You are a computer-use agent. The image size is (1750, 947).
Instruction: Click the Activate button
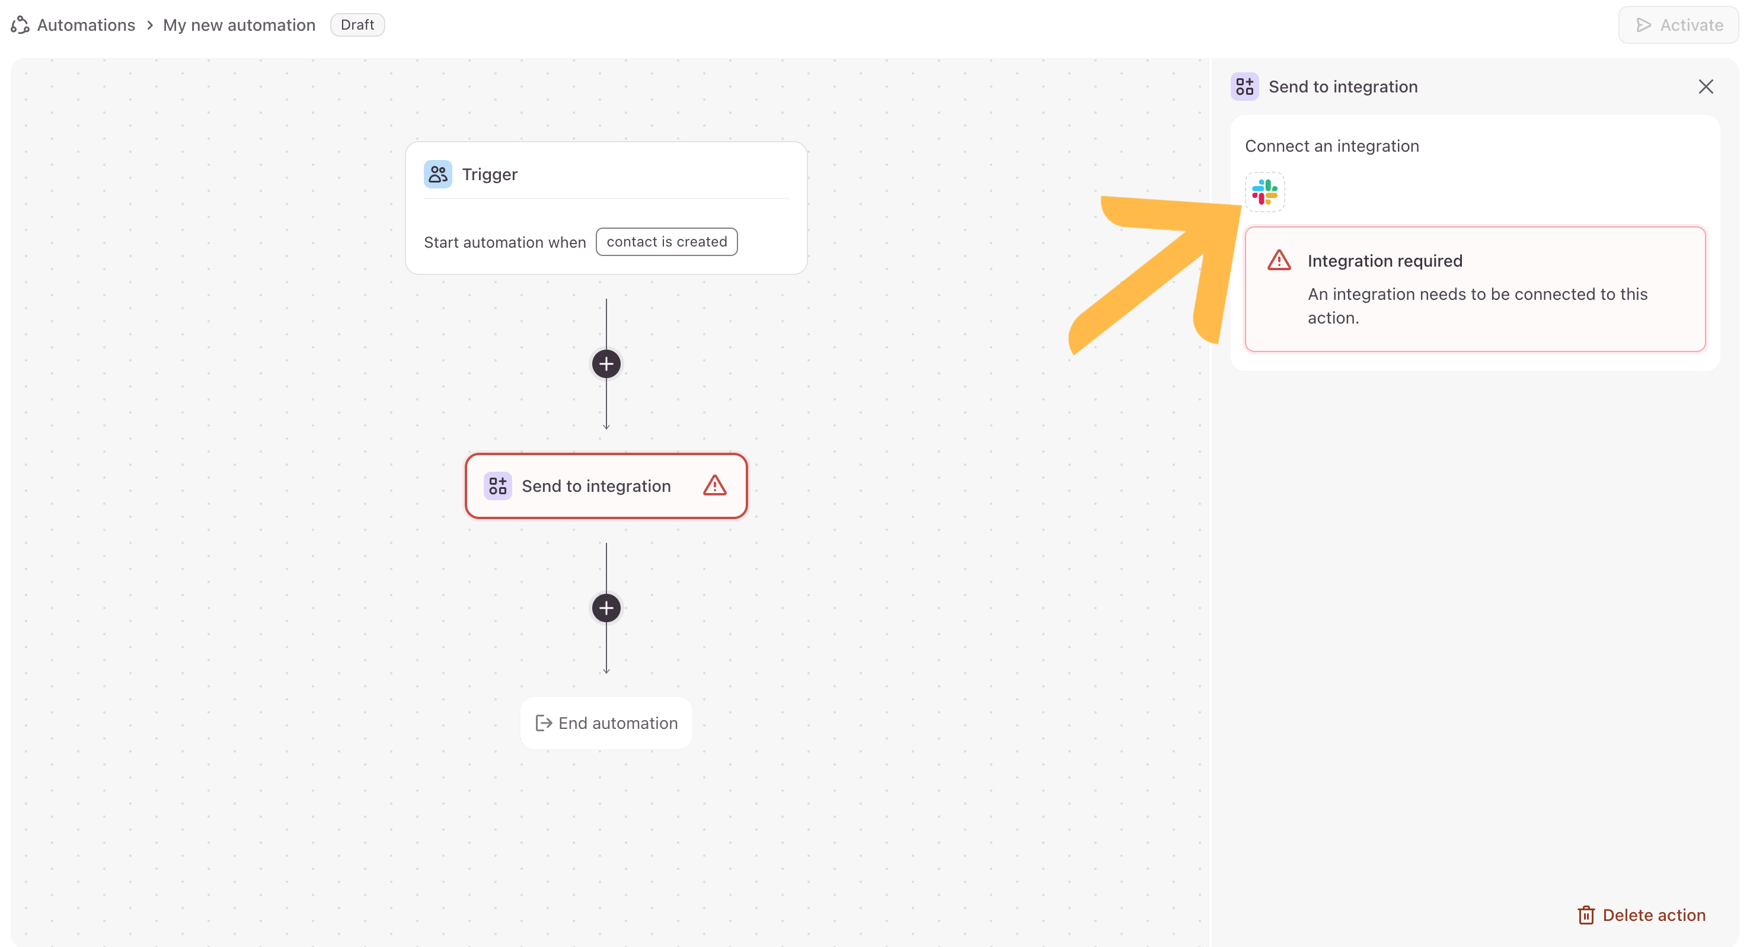click(1678, 25)
